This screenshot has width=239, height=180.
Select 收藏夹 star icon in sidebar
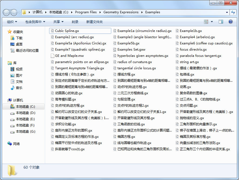click(x=10, y=32)
